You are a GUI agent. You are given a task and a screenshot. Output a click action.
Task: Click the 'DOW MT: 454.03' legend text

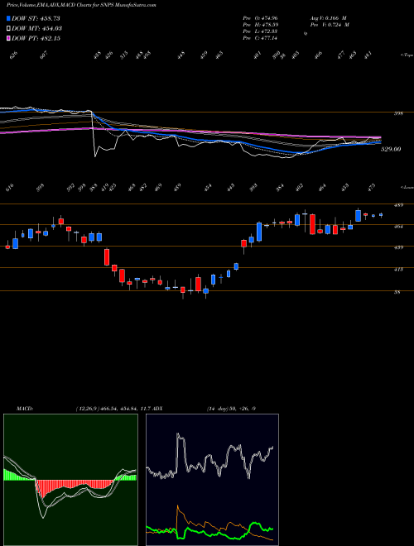coord(37,28)
